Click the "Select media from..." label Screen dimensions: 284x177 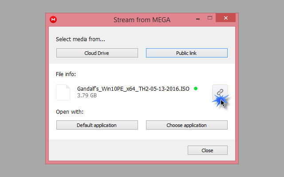(80, 39)
